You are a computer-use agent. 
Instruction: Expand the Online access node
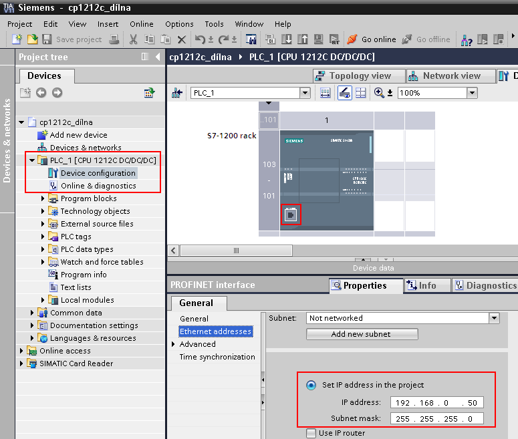(x=21, y=351)
